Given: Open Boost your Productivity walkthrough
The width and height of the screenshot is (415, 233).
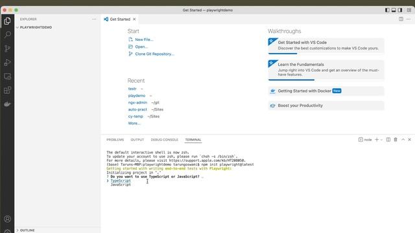Looking at the screenshot, I should pyautogui.click(x=326, y=105).
